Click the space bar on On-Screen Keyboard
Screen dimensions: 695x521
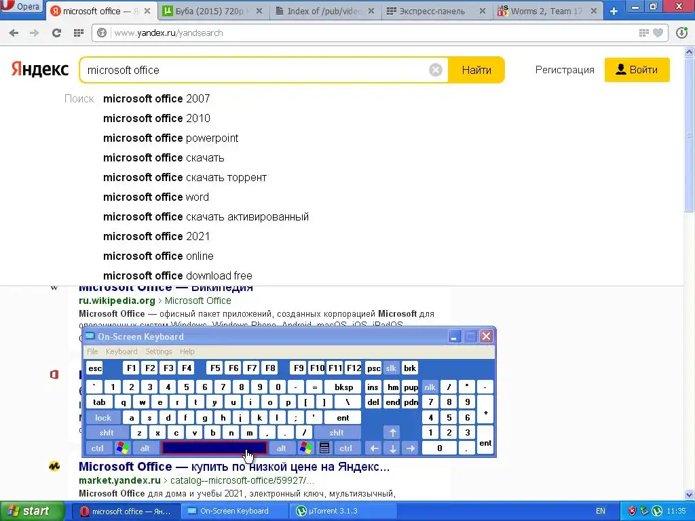coord(214,448)
